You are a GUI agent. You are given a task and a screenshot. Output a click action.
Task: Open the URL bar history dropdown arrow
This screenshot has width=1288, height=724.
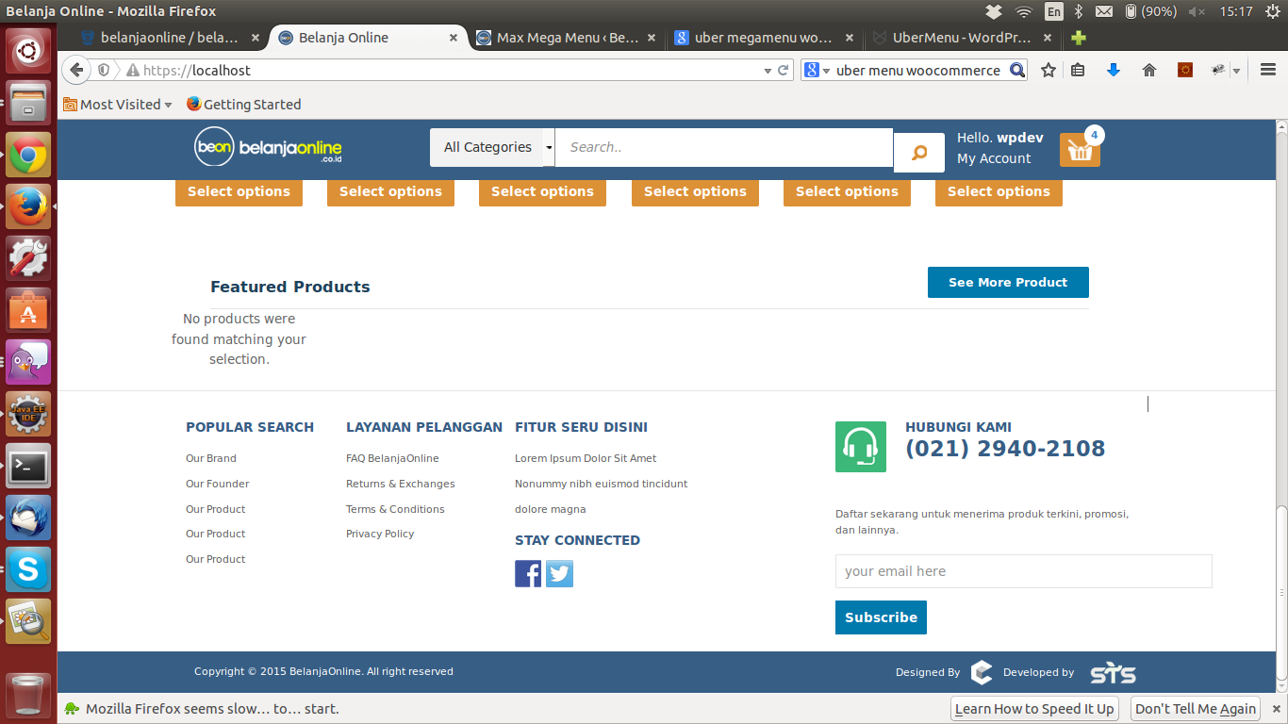click(x=768, y=71)
